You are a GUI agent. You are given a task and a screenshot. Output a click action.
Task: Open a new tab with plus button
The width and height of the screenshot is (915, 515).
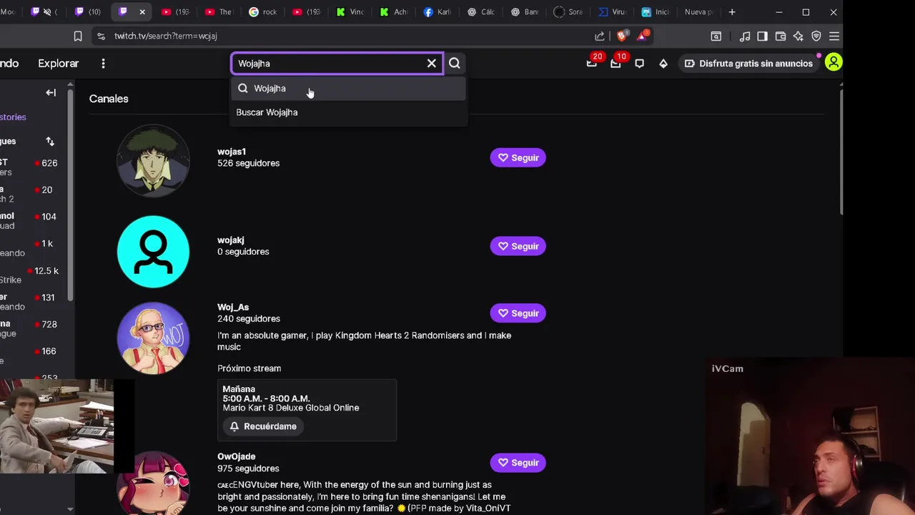732,12
